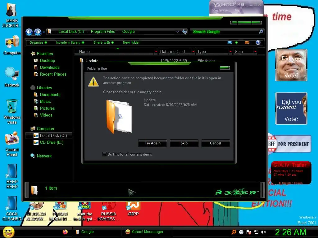Click the 2:26 AM taskbar clock
This screenshot has width=318, height=238.
[290, 232]
